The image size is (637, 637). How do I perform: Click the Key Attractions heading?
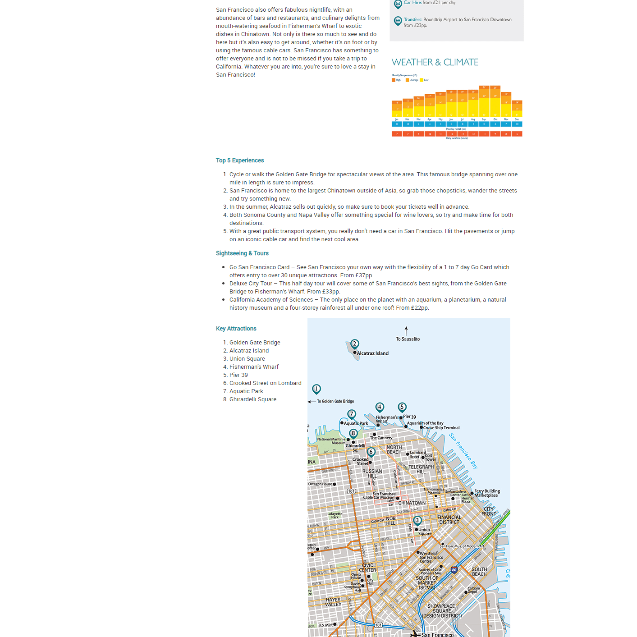(236, 328)
